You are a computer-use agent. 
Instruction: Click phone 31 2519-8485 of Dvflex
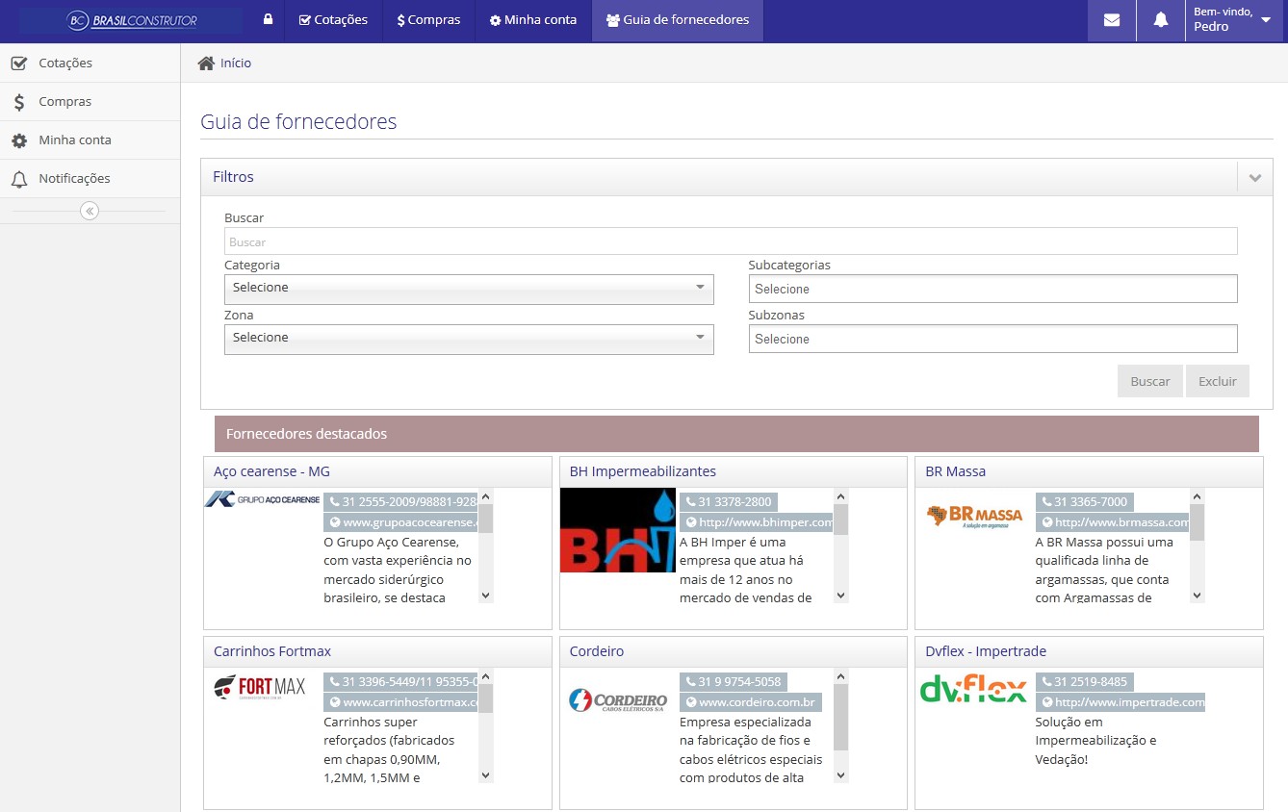point(1084,682)
